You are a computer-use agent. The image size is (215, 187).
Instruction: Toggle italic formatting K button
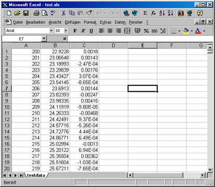(83, 31)
